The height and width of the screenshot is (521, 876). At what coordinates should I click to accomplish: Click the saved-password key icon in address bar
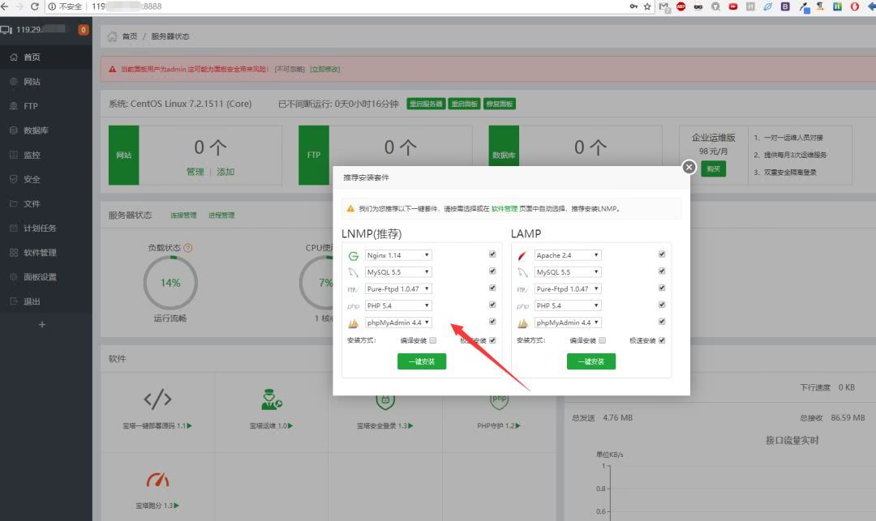pos(633,6)
